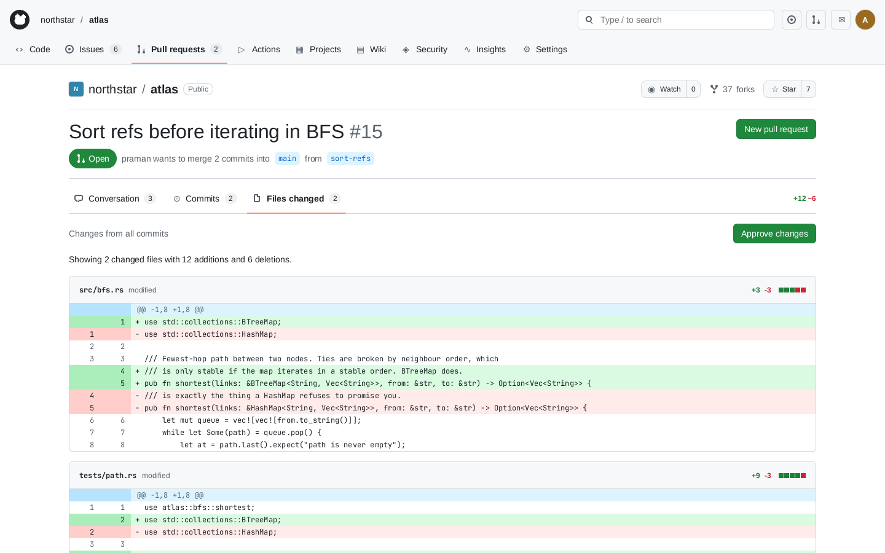Open the Wiki tab

[x=371, y=49]
